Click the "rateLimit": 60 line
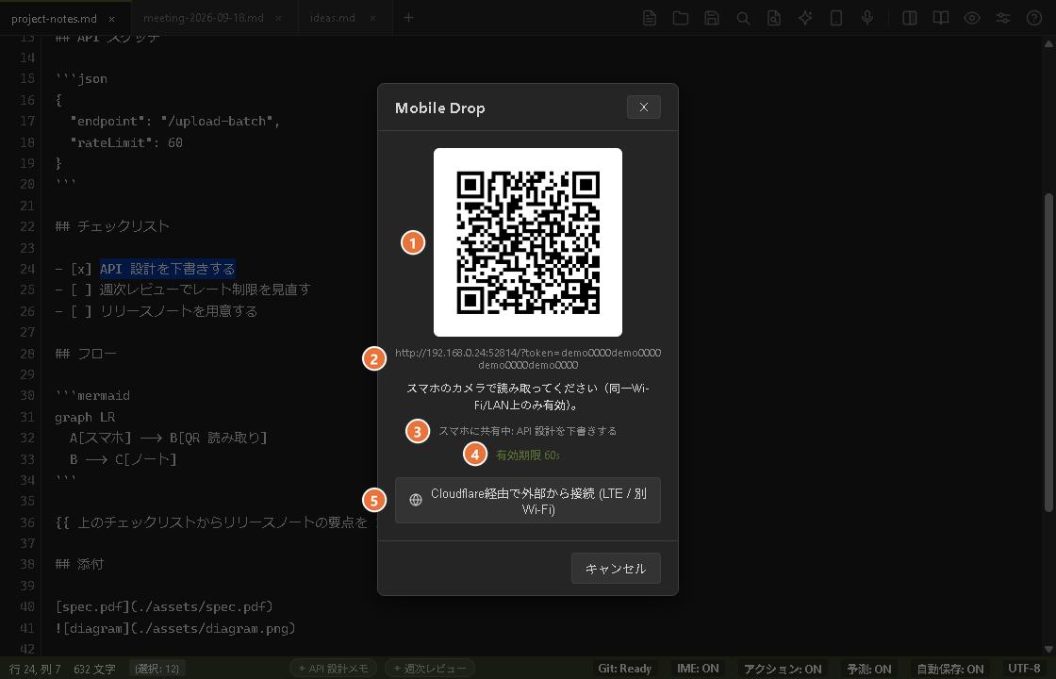Viewport: 1056px width, 679px height. click(126, 142)
